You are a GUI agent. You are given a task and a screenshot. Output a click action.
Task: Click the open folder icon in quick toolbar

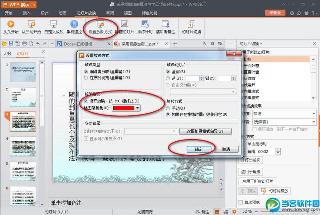(x=4, y=43)
